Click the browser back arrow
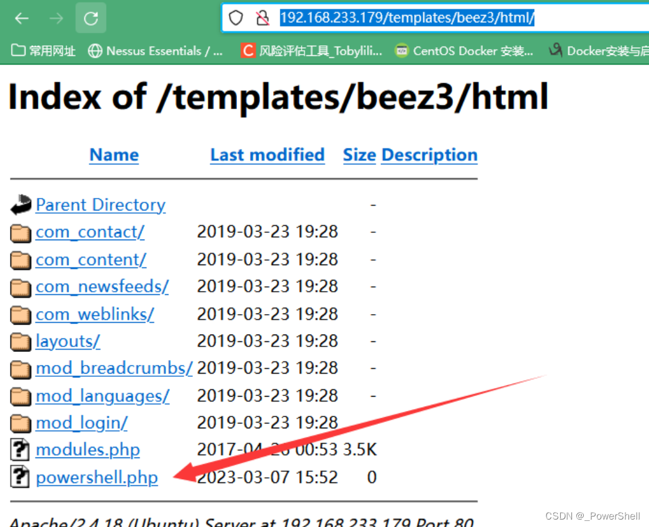 [x=22, y=18]
